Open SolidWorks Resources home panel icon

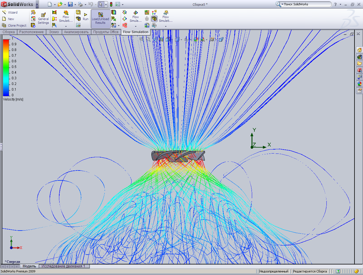coord(360,50)
